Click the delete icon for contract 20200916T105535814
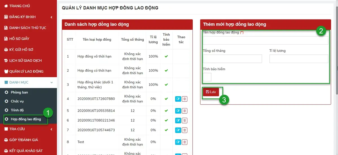 (x=184, y=111)
